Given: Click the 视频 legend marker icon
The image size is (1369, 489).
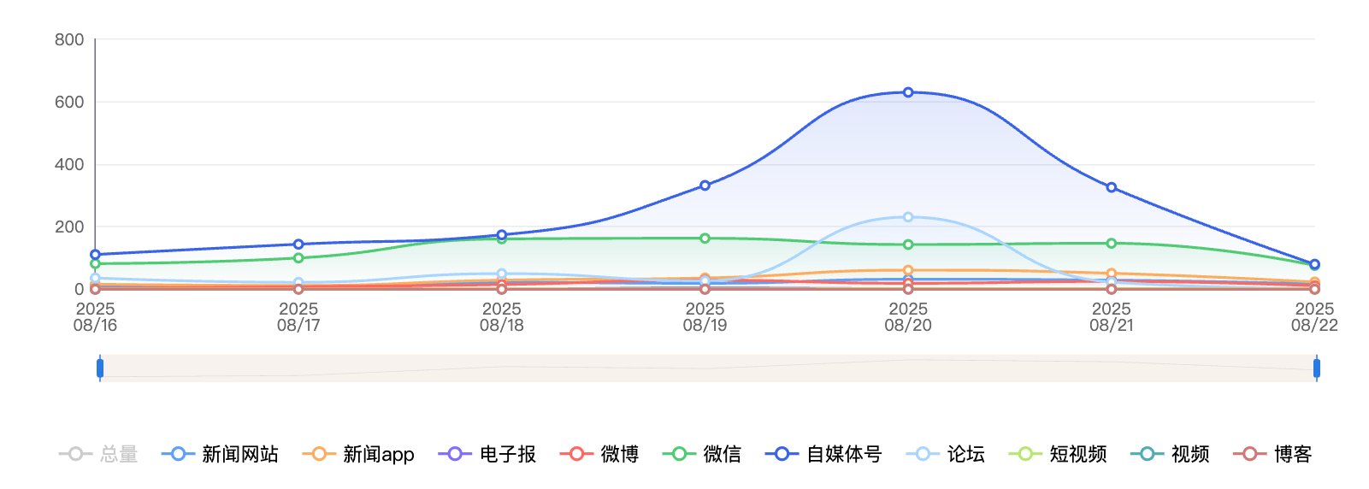Looking at the screenshot, I should point(1148,454).
